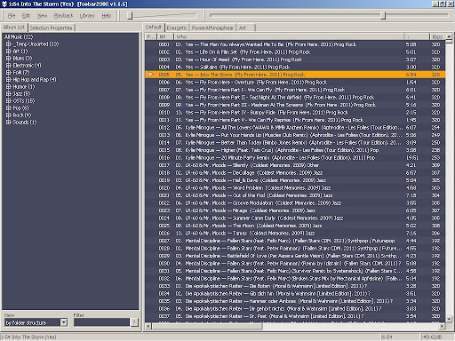Viewport: 455px width, 341px height.
Task: Select track 0003 Hour Of Need
Action: pyautogui.click(x=295, y=59)
